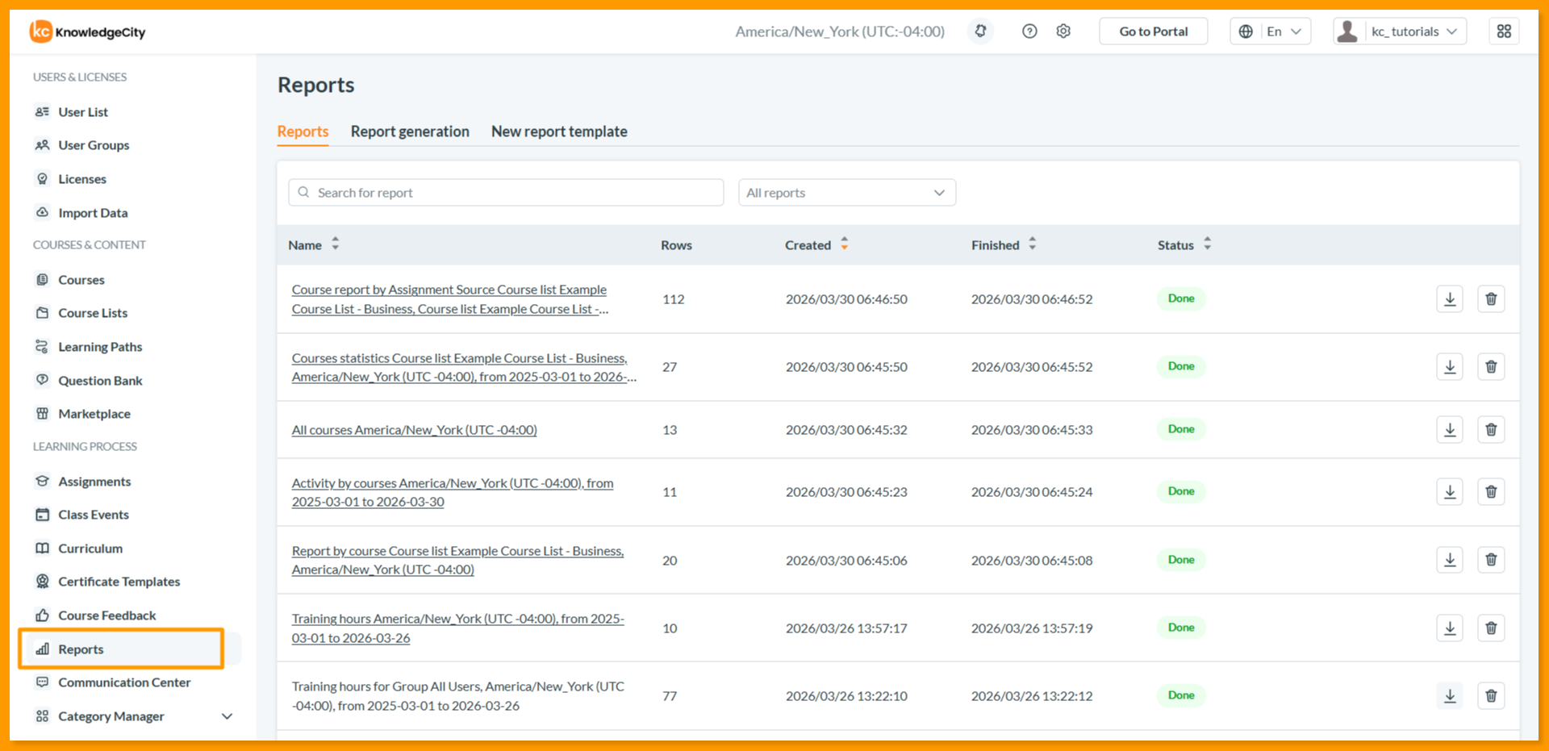Delete the Course report by Assignment report
Viewport: 1549px width, 751px height.
[1491, 299]
